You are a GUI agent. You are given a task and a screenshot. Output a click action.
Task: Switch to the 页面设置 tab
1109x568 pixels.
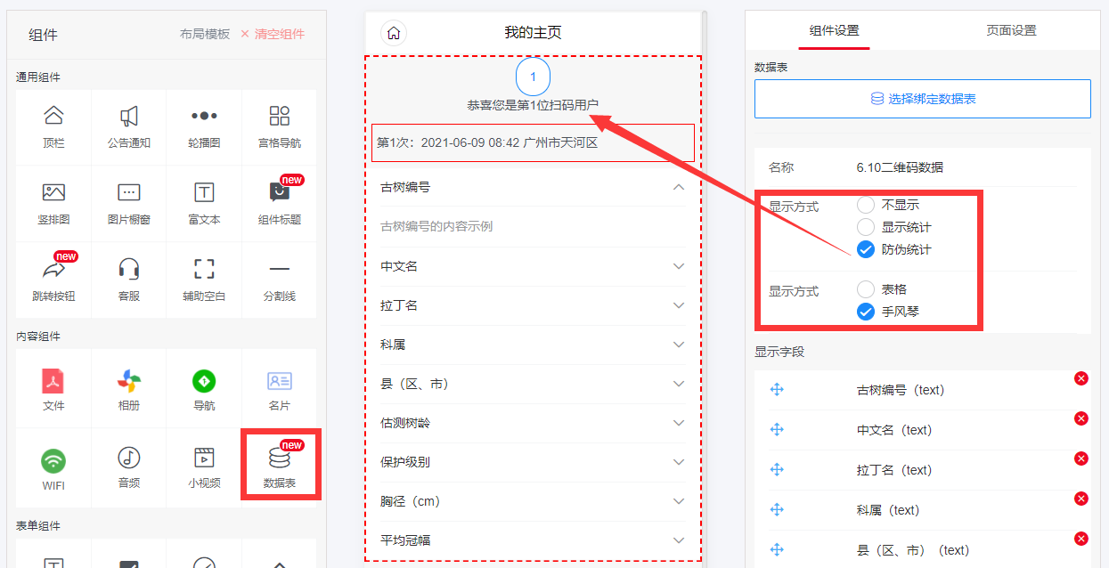pyautogui.click(x=1011, y=30)
